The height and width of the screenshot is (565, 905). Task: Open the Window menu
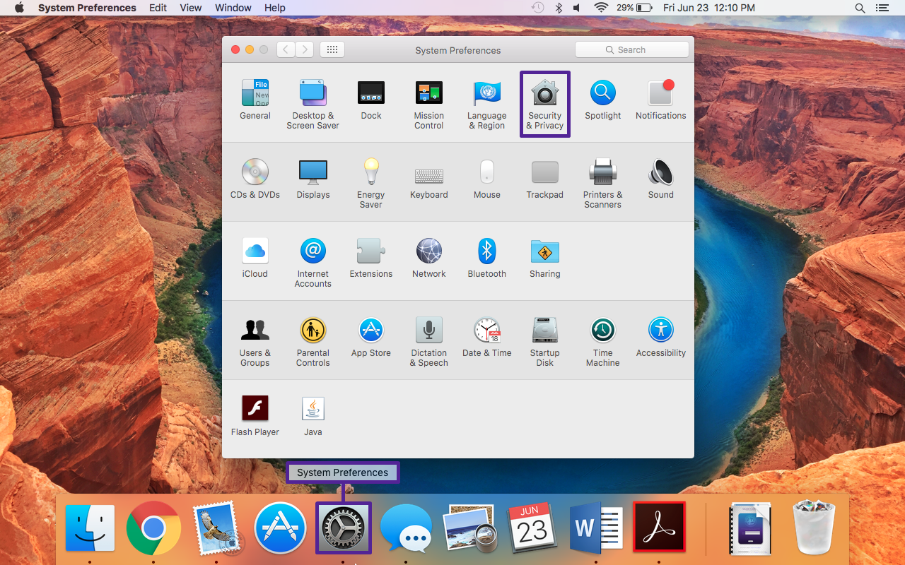(233, 8)
